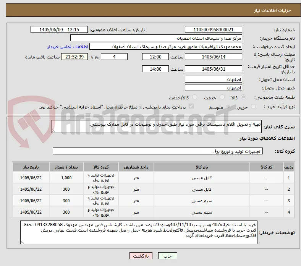Click the نام کالا column header
The image size is (301, 266).
(x=202, y=167)
